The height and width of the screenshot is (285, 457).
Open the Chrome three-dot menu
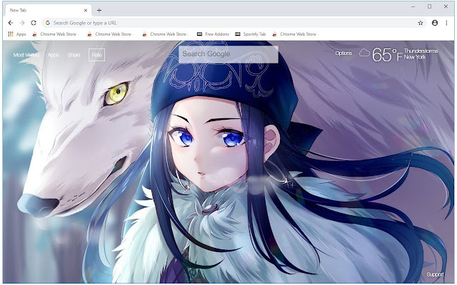(446, 23)
